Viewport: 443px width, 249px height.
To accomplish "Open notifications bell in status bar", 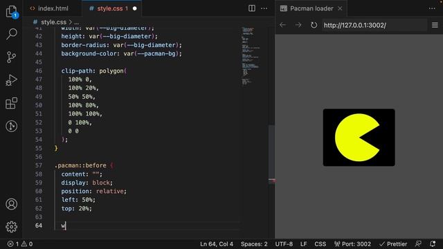I will pyautogui.click(x=433, y=244).
